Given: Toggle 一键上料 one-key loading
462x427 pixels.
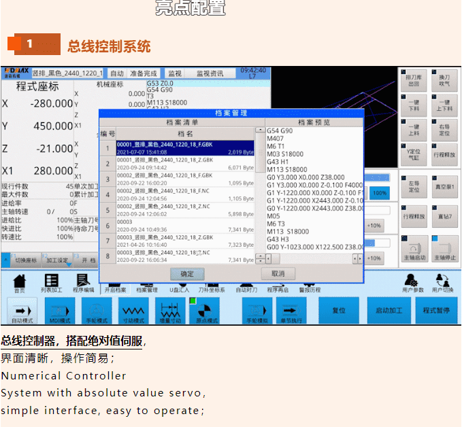Looking at the screenshot, I should pyautogui.click(x=414, y=130).
